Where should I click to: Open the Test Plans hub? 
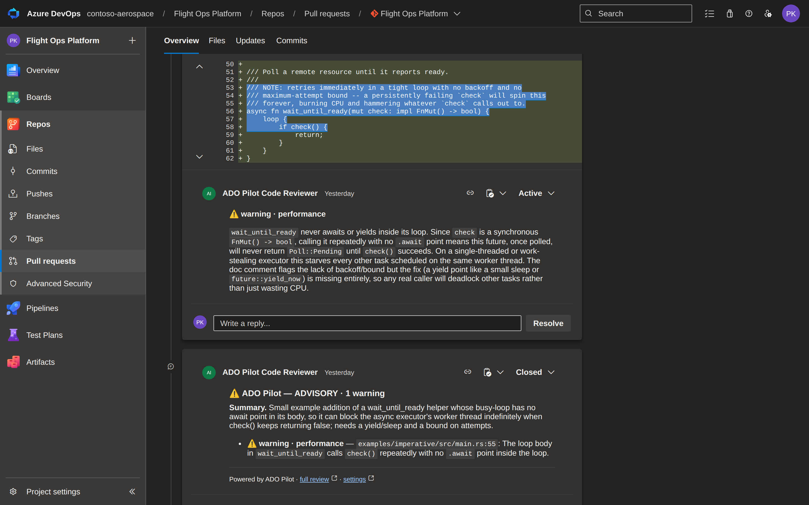point(73,335)
